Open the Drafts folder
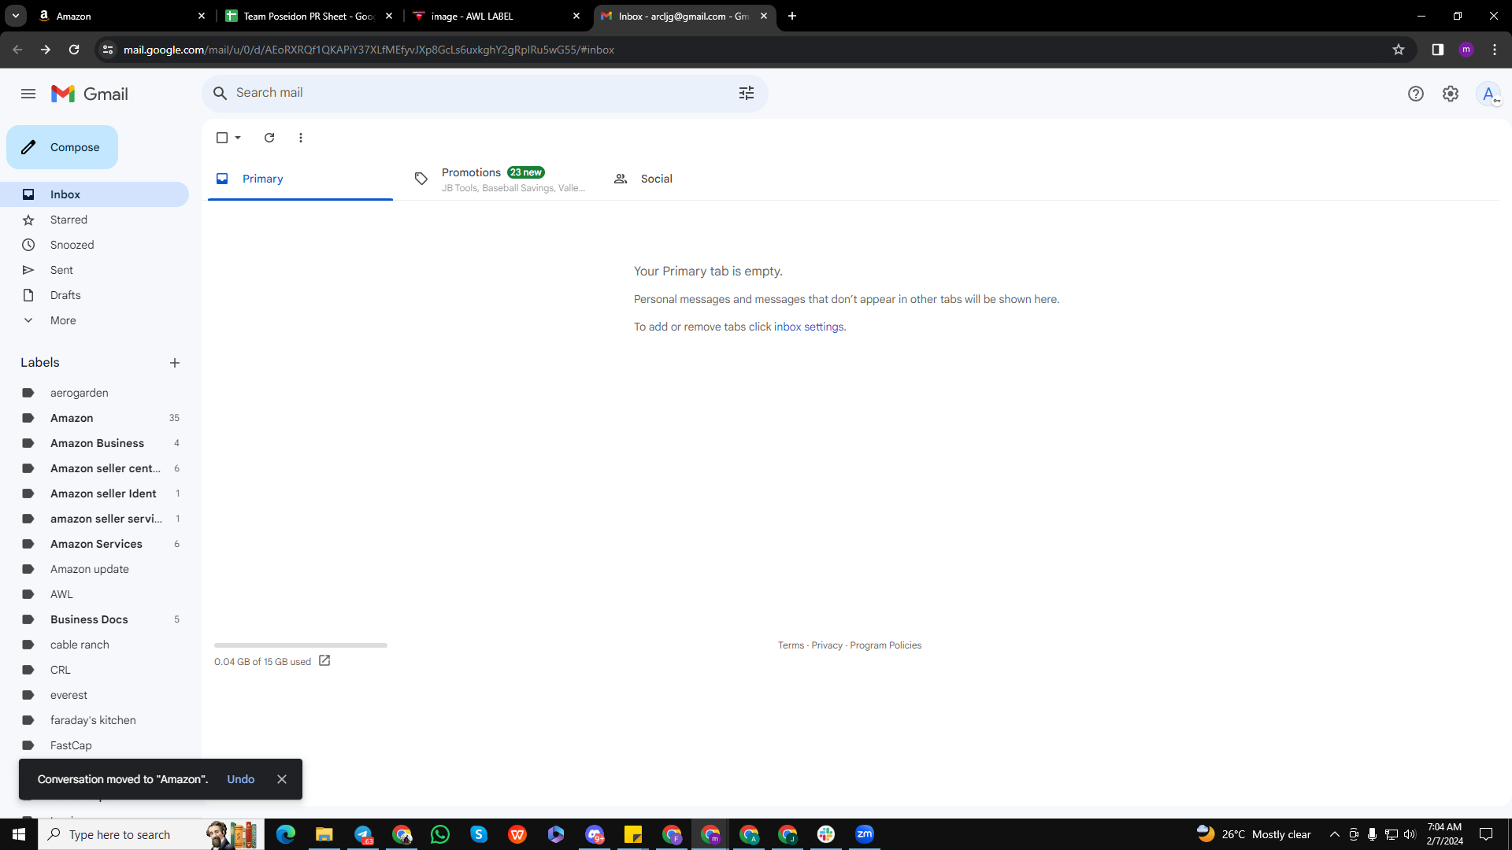 (94, 295)
